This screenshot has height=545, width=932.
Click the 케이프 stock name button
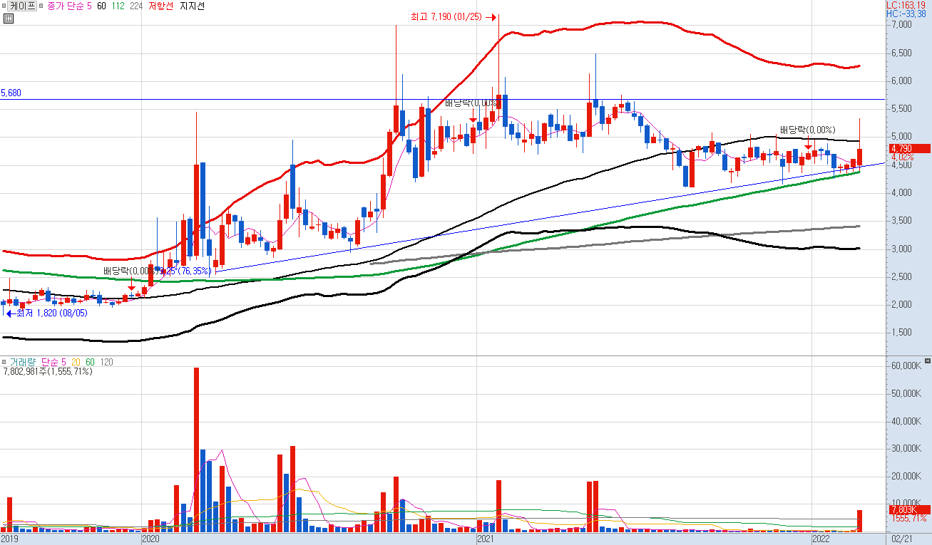(x=23, y=6)
